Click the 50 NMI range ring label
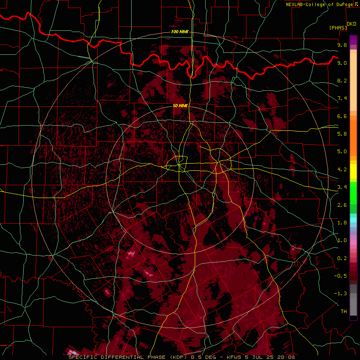The image size is (360, 360). coord(180,106)
